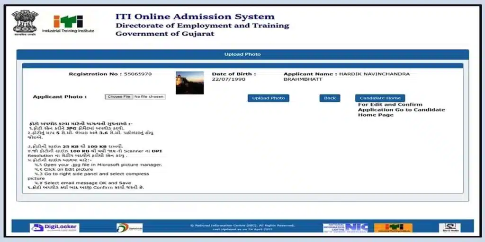Screen dimensions: 485x242
Task: Open the DigiLocker logo in footer
Action: [54, 228]
